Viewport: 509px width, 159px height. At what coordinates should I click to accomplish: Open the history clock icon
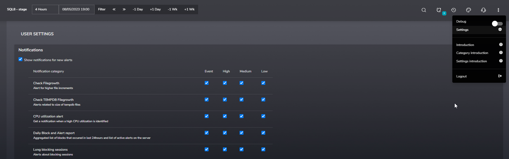tap(454, 10)
